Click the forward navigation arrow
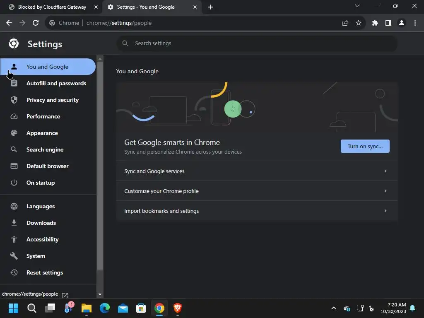Image resolution: width=424 pixels, height=318 pixels. point(22,23)
